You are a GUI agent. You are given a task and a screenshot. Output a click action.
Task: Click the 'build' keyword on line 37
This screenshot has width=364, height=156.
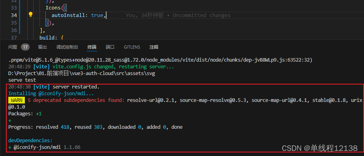click(x=47, y=38)
